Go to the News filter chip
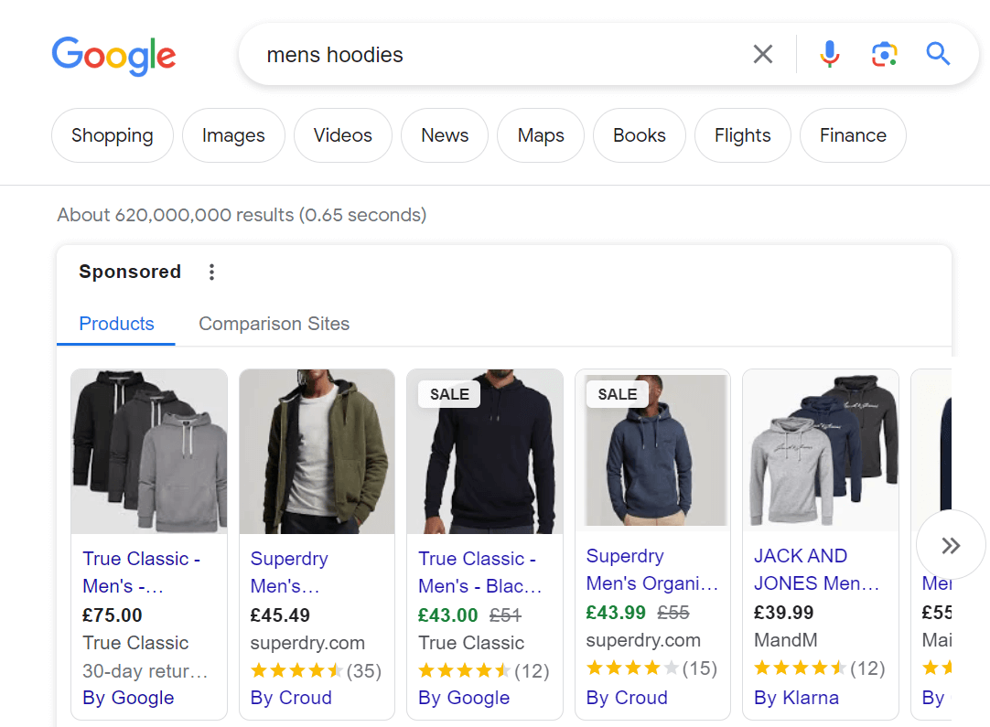Viewport: 990px width, 727px height. (445, 135)
